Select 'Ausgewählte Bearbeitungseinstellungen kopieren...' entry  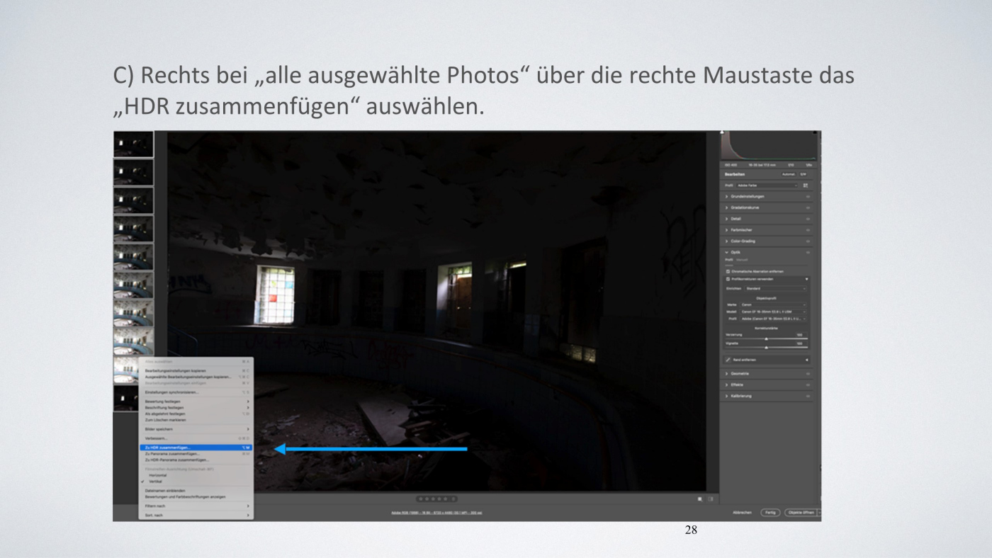196,377
